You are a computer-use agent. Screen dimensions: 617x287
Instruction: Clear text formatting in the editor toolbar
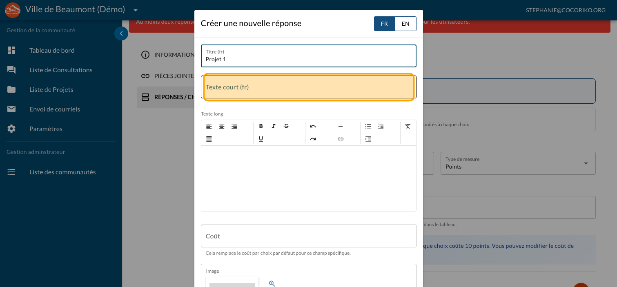coord(408,126)
